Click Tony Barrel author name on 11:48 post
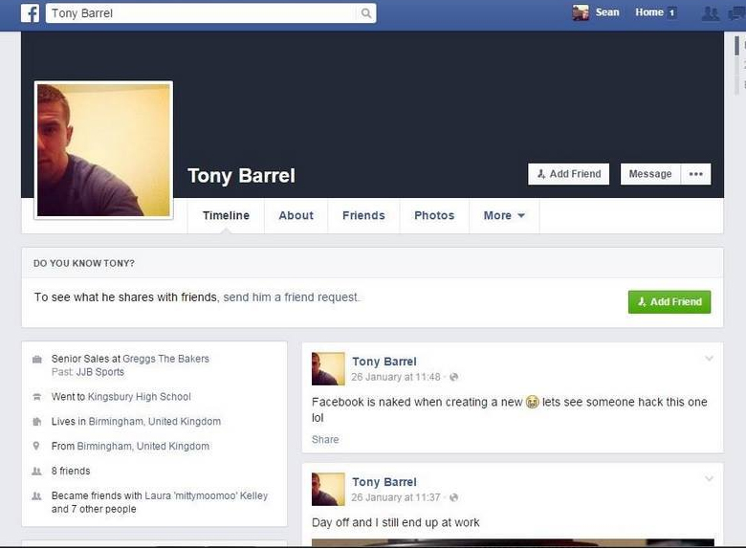The image size is (746, 549). tap(384, 362)
